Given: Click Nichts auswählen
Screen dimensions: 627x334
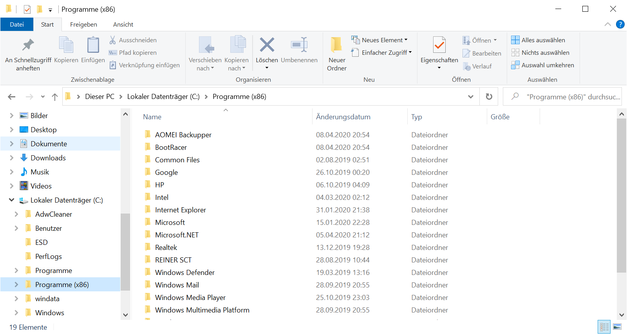Looking at the screenshot, I should tap(540, 52).
